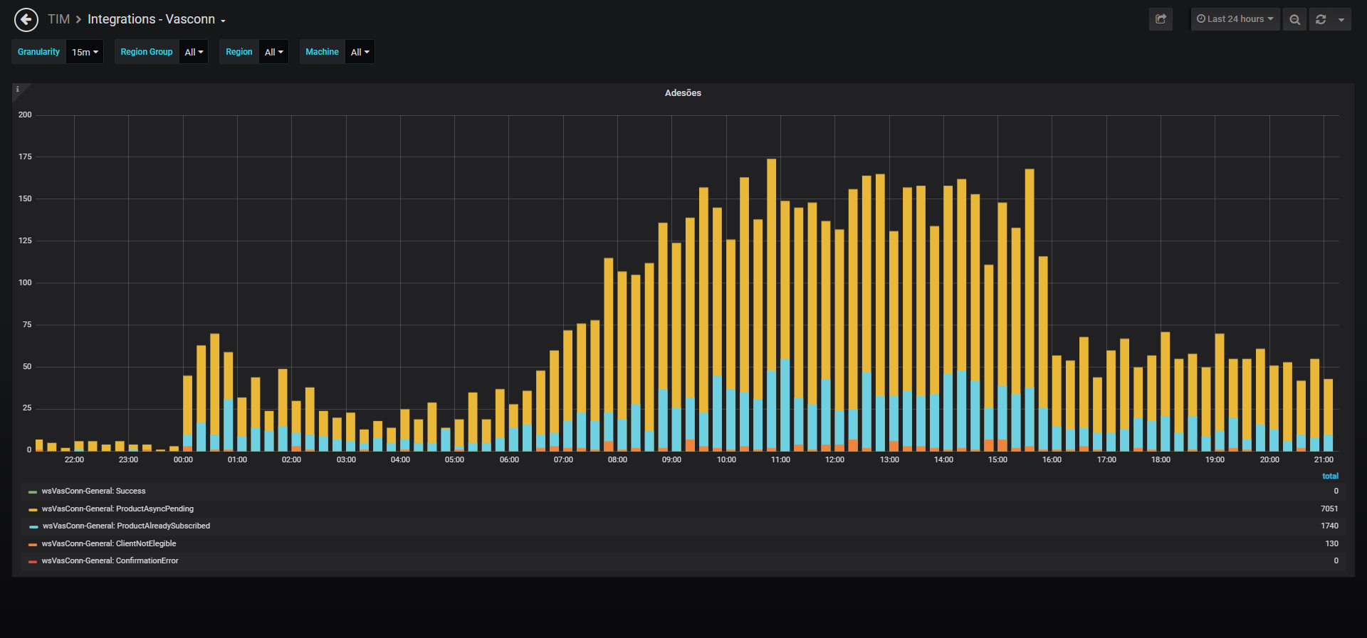Toggle the ClientNotElegible legend series
Screen dimensions: 1367x638
tap(109, 544)
